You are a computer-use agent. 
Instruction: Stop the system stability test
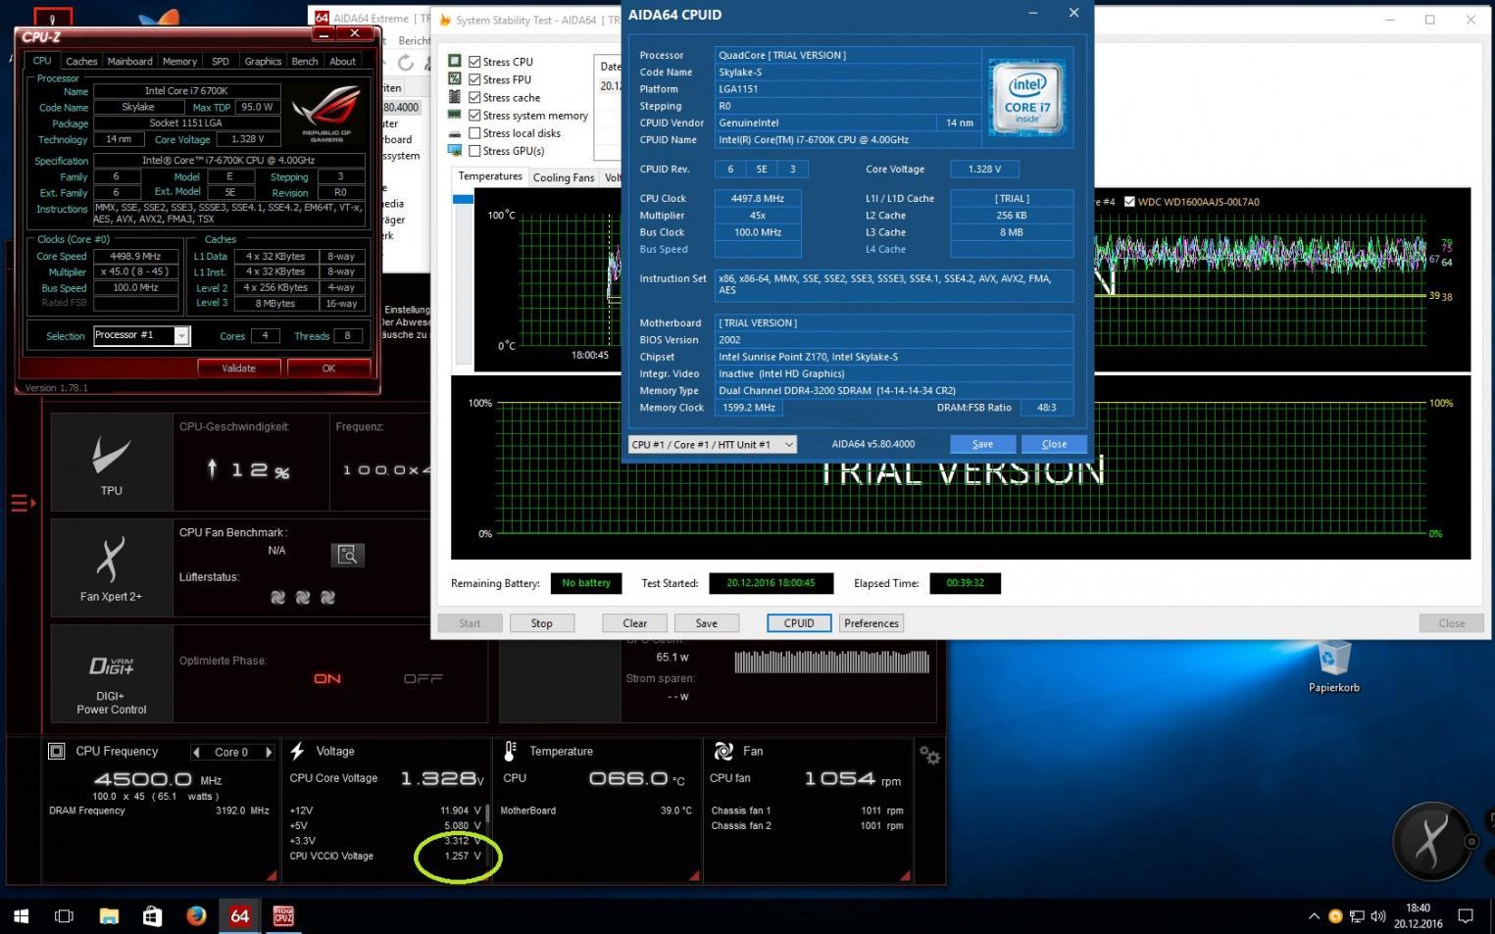point(542,623)
